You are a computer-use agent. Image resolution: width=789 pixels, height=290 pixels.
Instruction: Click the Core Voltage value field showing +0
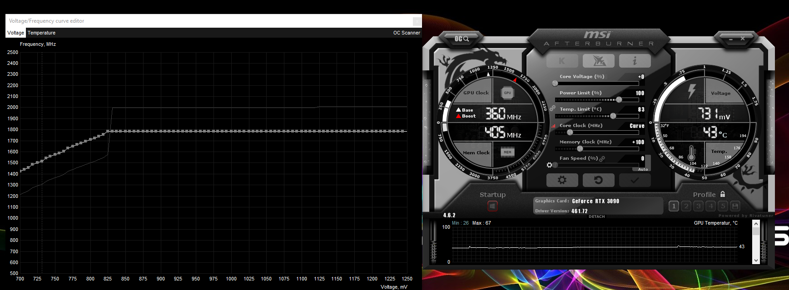(641, 77)
